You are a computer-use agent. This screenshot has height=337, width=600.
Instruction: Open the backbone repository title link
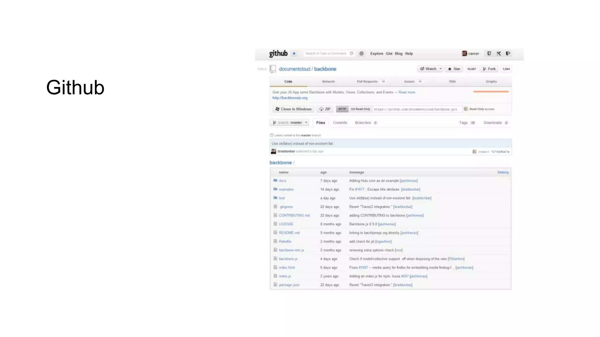coord(325,69)
